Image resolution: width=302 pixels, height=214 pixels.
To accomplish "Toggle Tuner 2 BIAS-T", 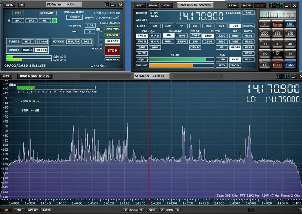I will [x=28, y=50].
